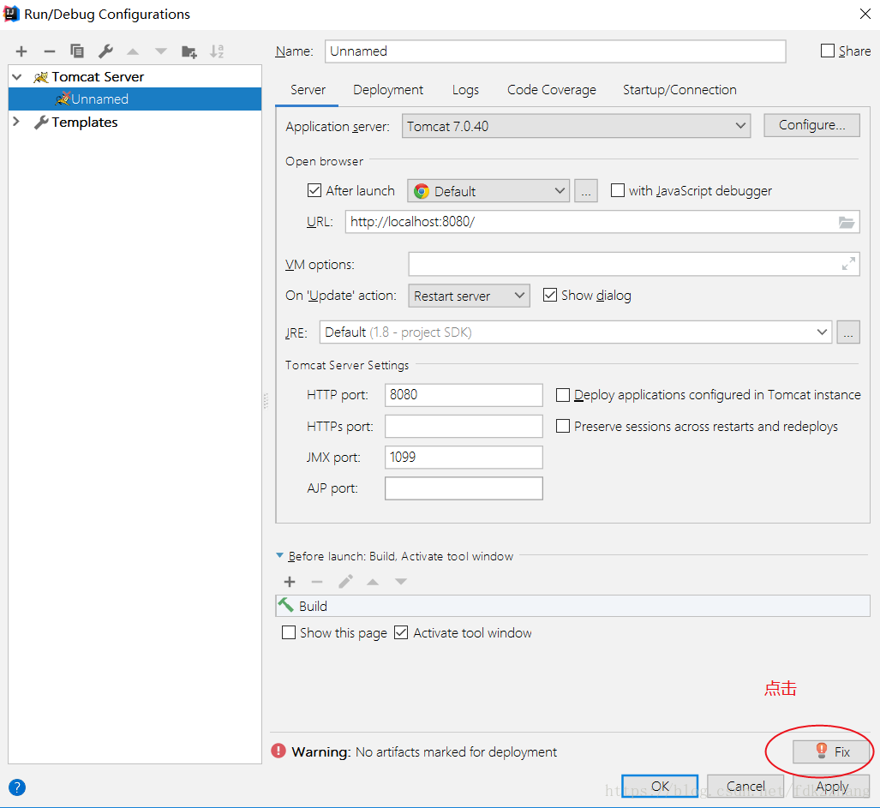Switch to the Server tab
This screenshot has height=808, width=880.
point(308,90)
